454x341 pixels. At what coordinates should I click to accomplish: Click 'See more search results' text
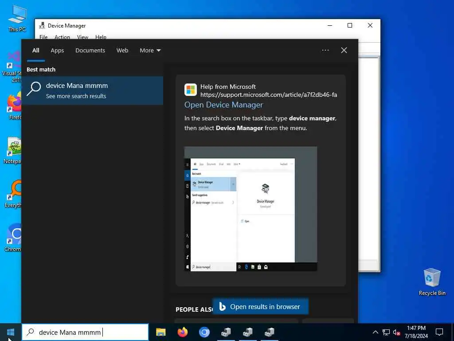pos(76,96)
